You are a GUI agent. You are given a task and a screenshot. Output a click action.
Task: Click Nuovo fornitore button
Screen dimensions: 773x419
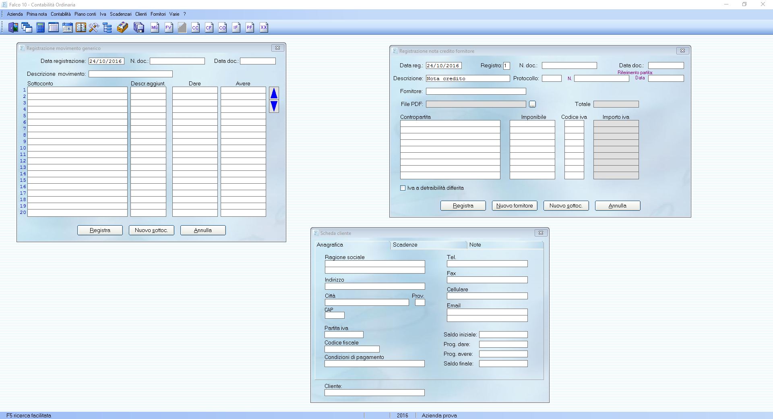pyautogui.click(x=515, y=206)
